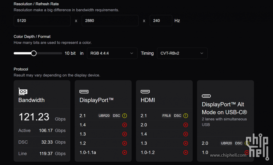Click the "1.0-1.2" version label under HDMI

point(148,152)
